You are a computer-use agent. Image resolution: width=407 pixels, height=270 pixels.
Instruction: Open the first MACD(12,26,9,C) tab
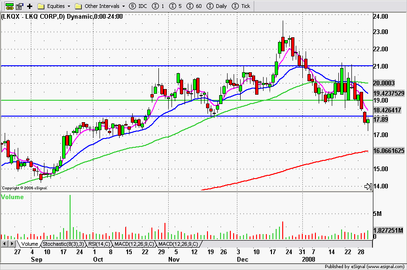[x=134, y=244]
